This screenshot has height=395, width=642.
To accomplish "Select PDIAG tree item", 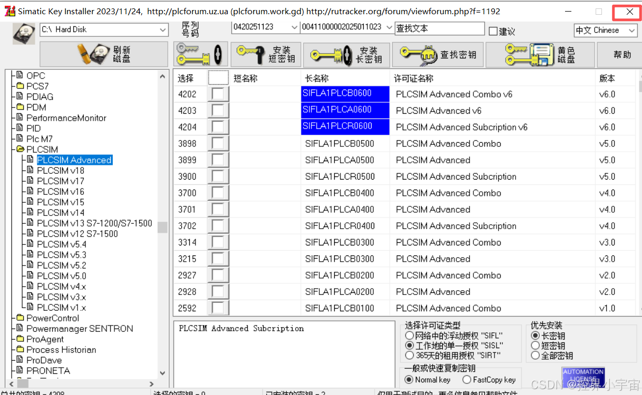I will (40, 97).
